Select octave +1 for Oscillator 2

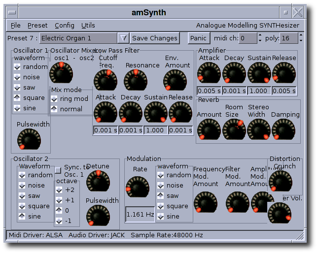tap(65, 200)
